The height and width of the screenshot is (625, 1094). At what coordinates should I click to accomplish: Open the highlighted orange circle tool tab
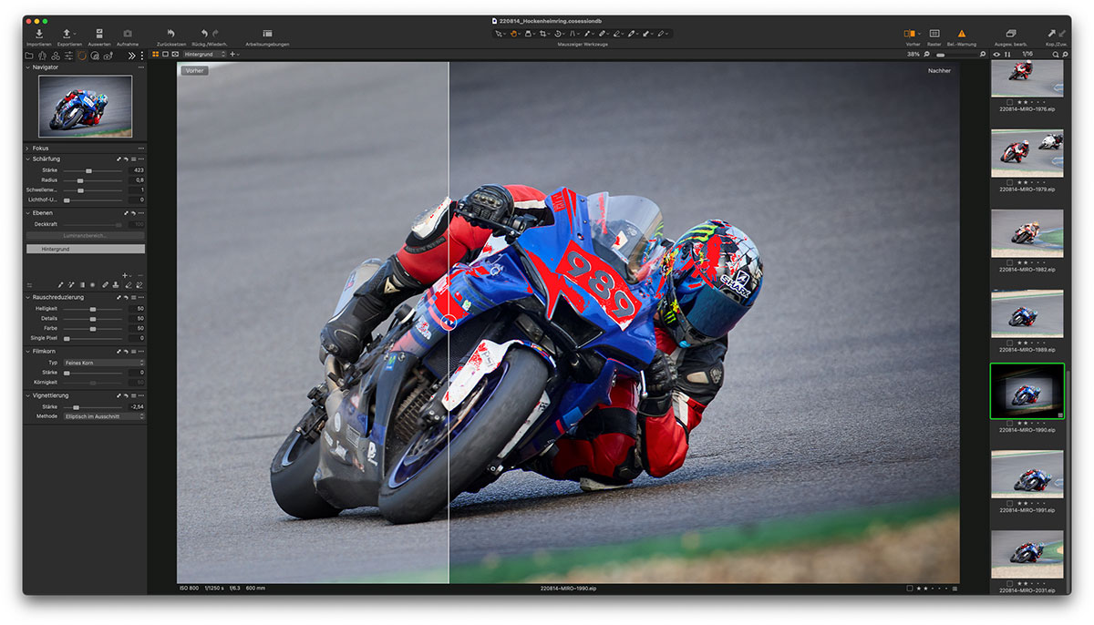coord(82,56)
